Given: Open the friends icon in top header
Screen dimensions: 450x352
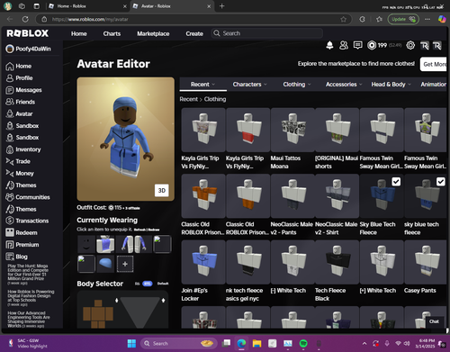Looking at the screenshot, I should (x=344, y=45).
